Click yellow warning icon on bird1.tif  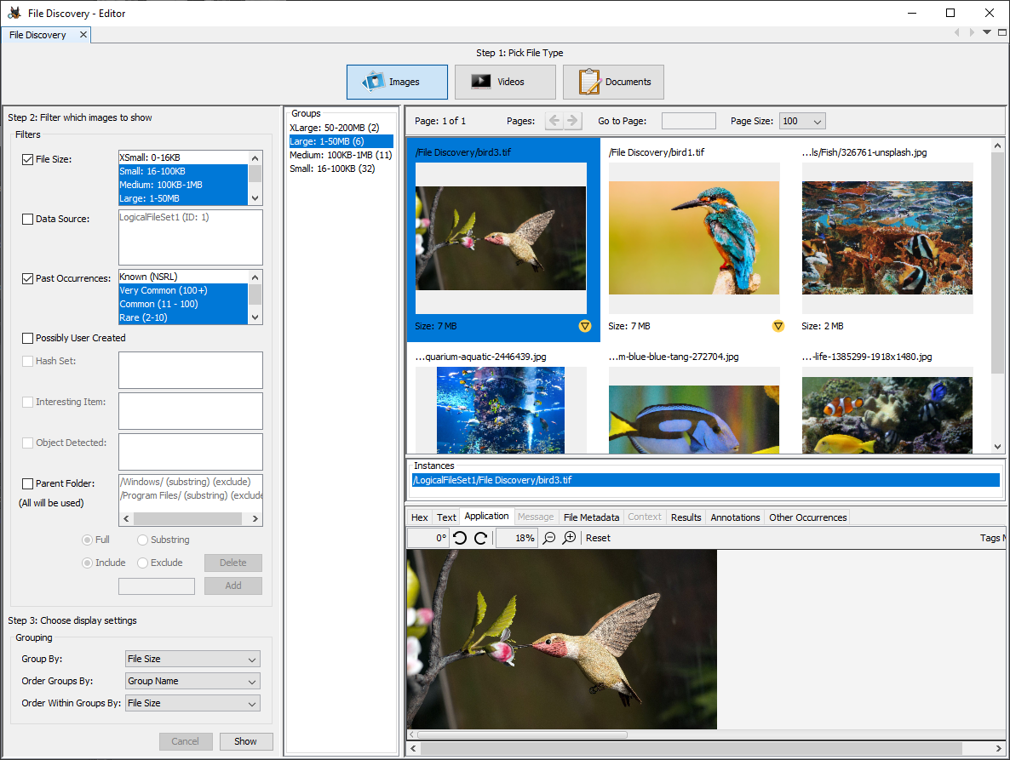[x=778, y=326]
